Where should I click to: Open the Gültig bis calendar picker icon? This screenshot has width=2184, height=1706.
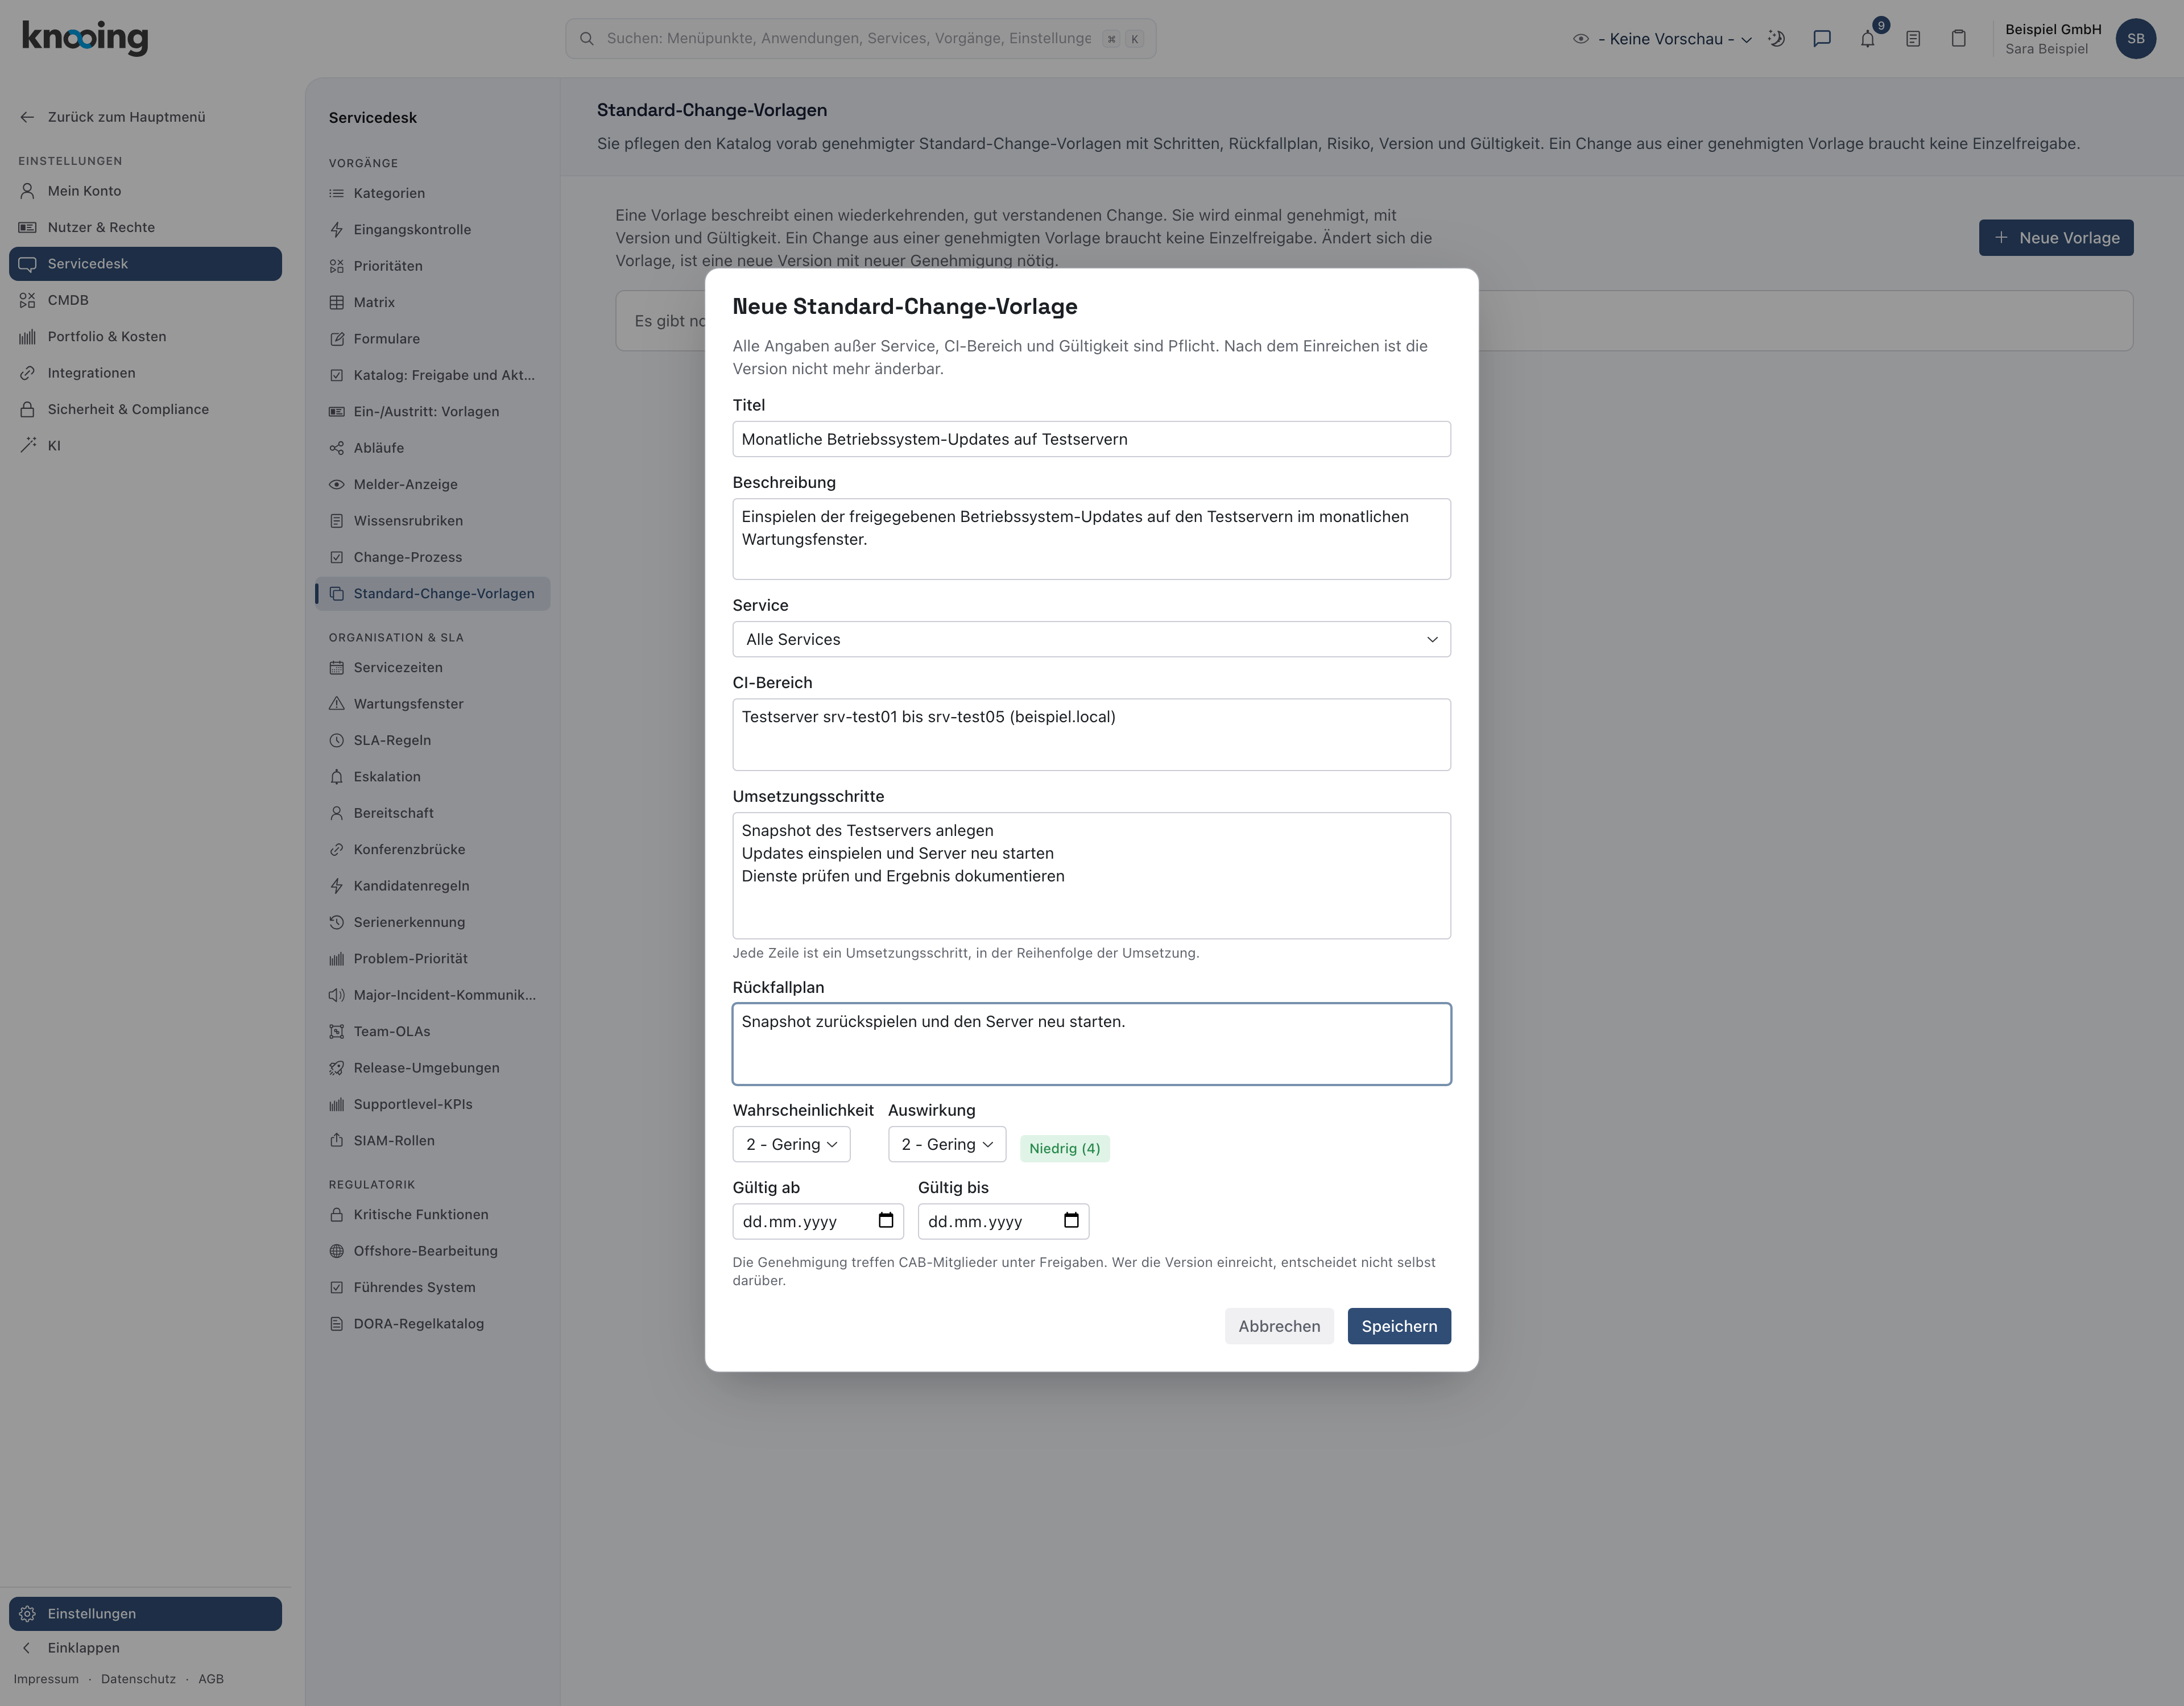coord(1071,1220)
